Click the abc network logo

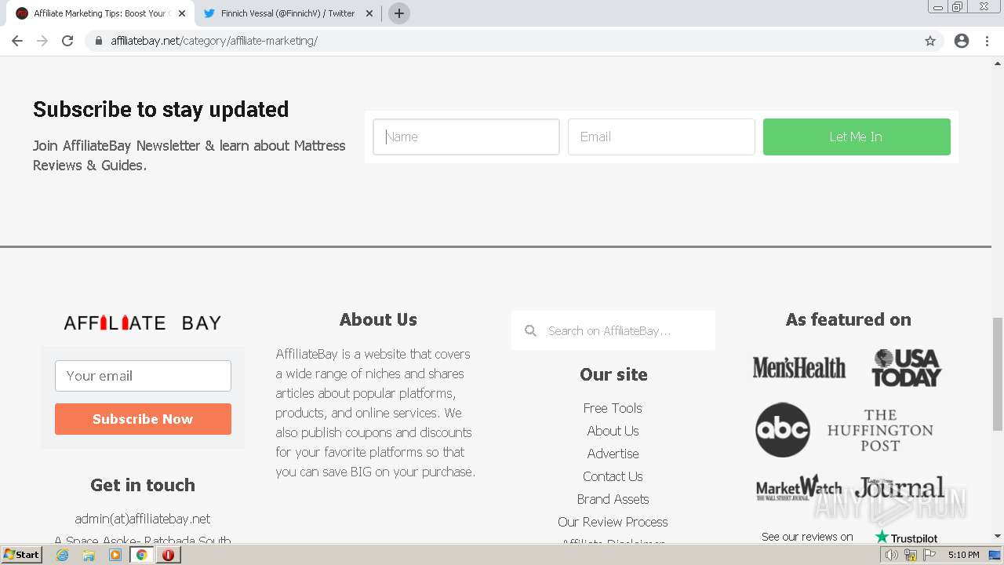pos(782,430)
